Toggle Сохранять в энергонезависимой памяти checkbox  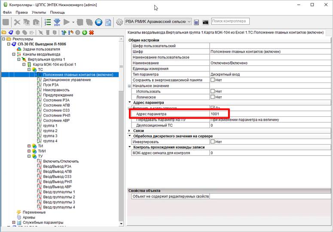click(213, 80)
